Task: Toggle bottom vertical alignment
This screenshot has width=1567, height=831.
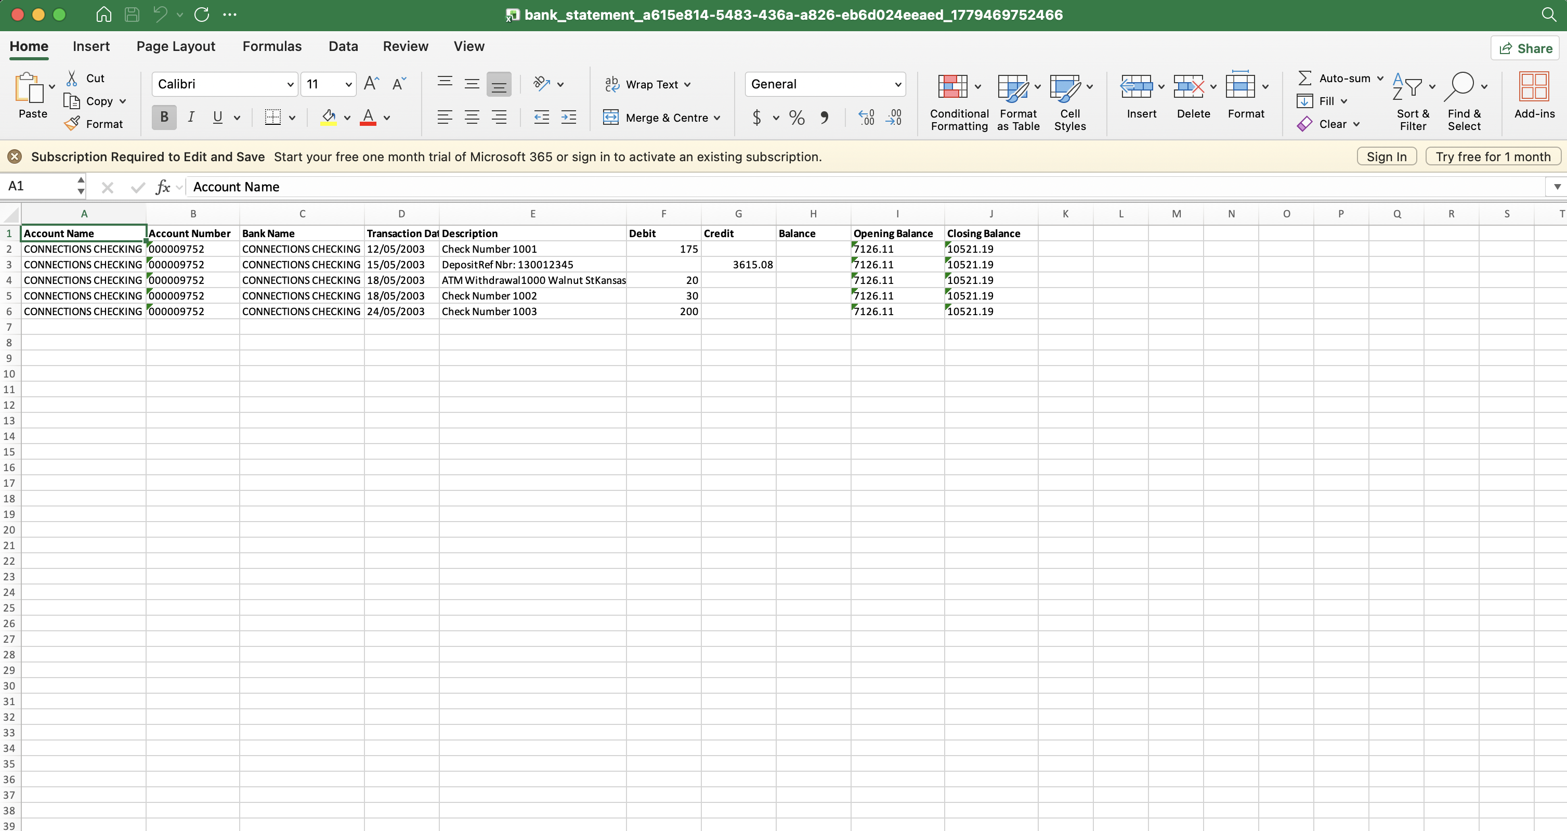Action: coord(499,84)
